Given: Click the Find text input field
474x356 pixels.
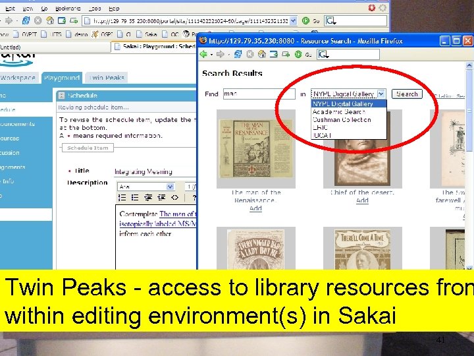Looking at the screenshot, I should click(x=259, y=94).
